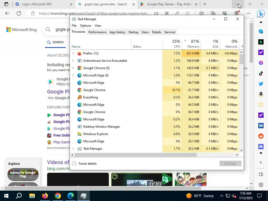Sort processes by the CPU column

[x=172, y=44]
